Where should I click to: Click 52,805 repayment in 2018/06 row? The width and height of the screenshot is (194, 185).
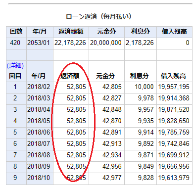(x=76, y=133)
